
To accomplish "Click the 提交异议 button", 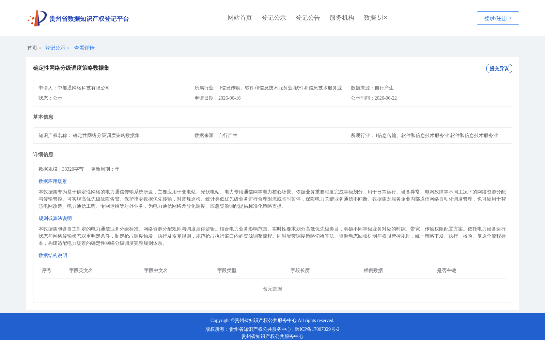I will [x=499, y=68].
